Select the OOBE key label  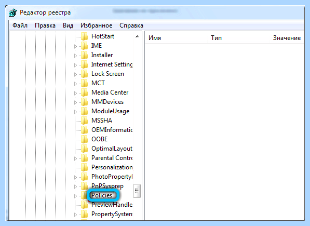point(100,139)
